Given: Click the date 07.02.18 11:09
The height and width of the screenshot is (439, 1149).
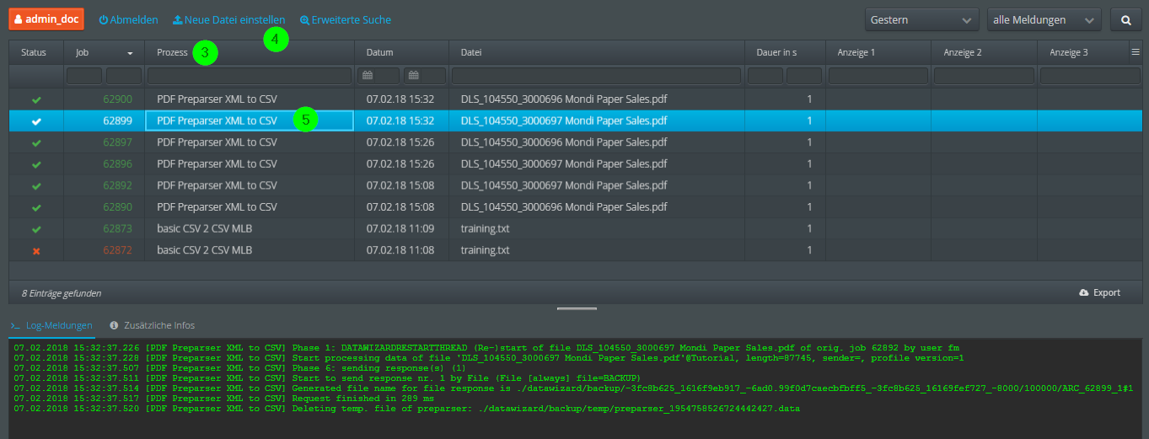Looking at the screenshot, I should (400, 228).
